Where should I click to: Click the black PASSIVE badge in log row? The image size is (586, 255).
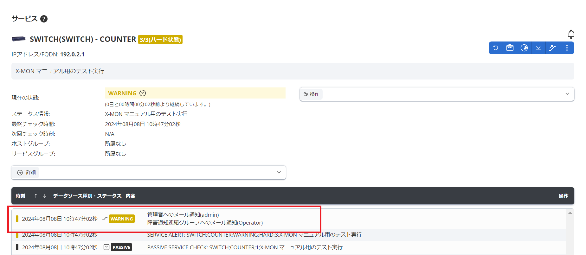(x=121, y=247)
